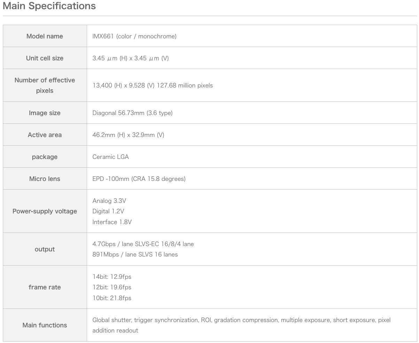Screen dimensions: 419x343
Task: Click the 3.45 μm unit cell value
Action: coord(131,58)
